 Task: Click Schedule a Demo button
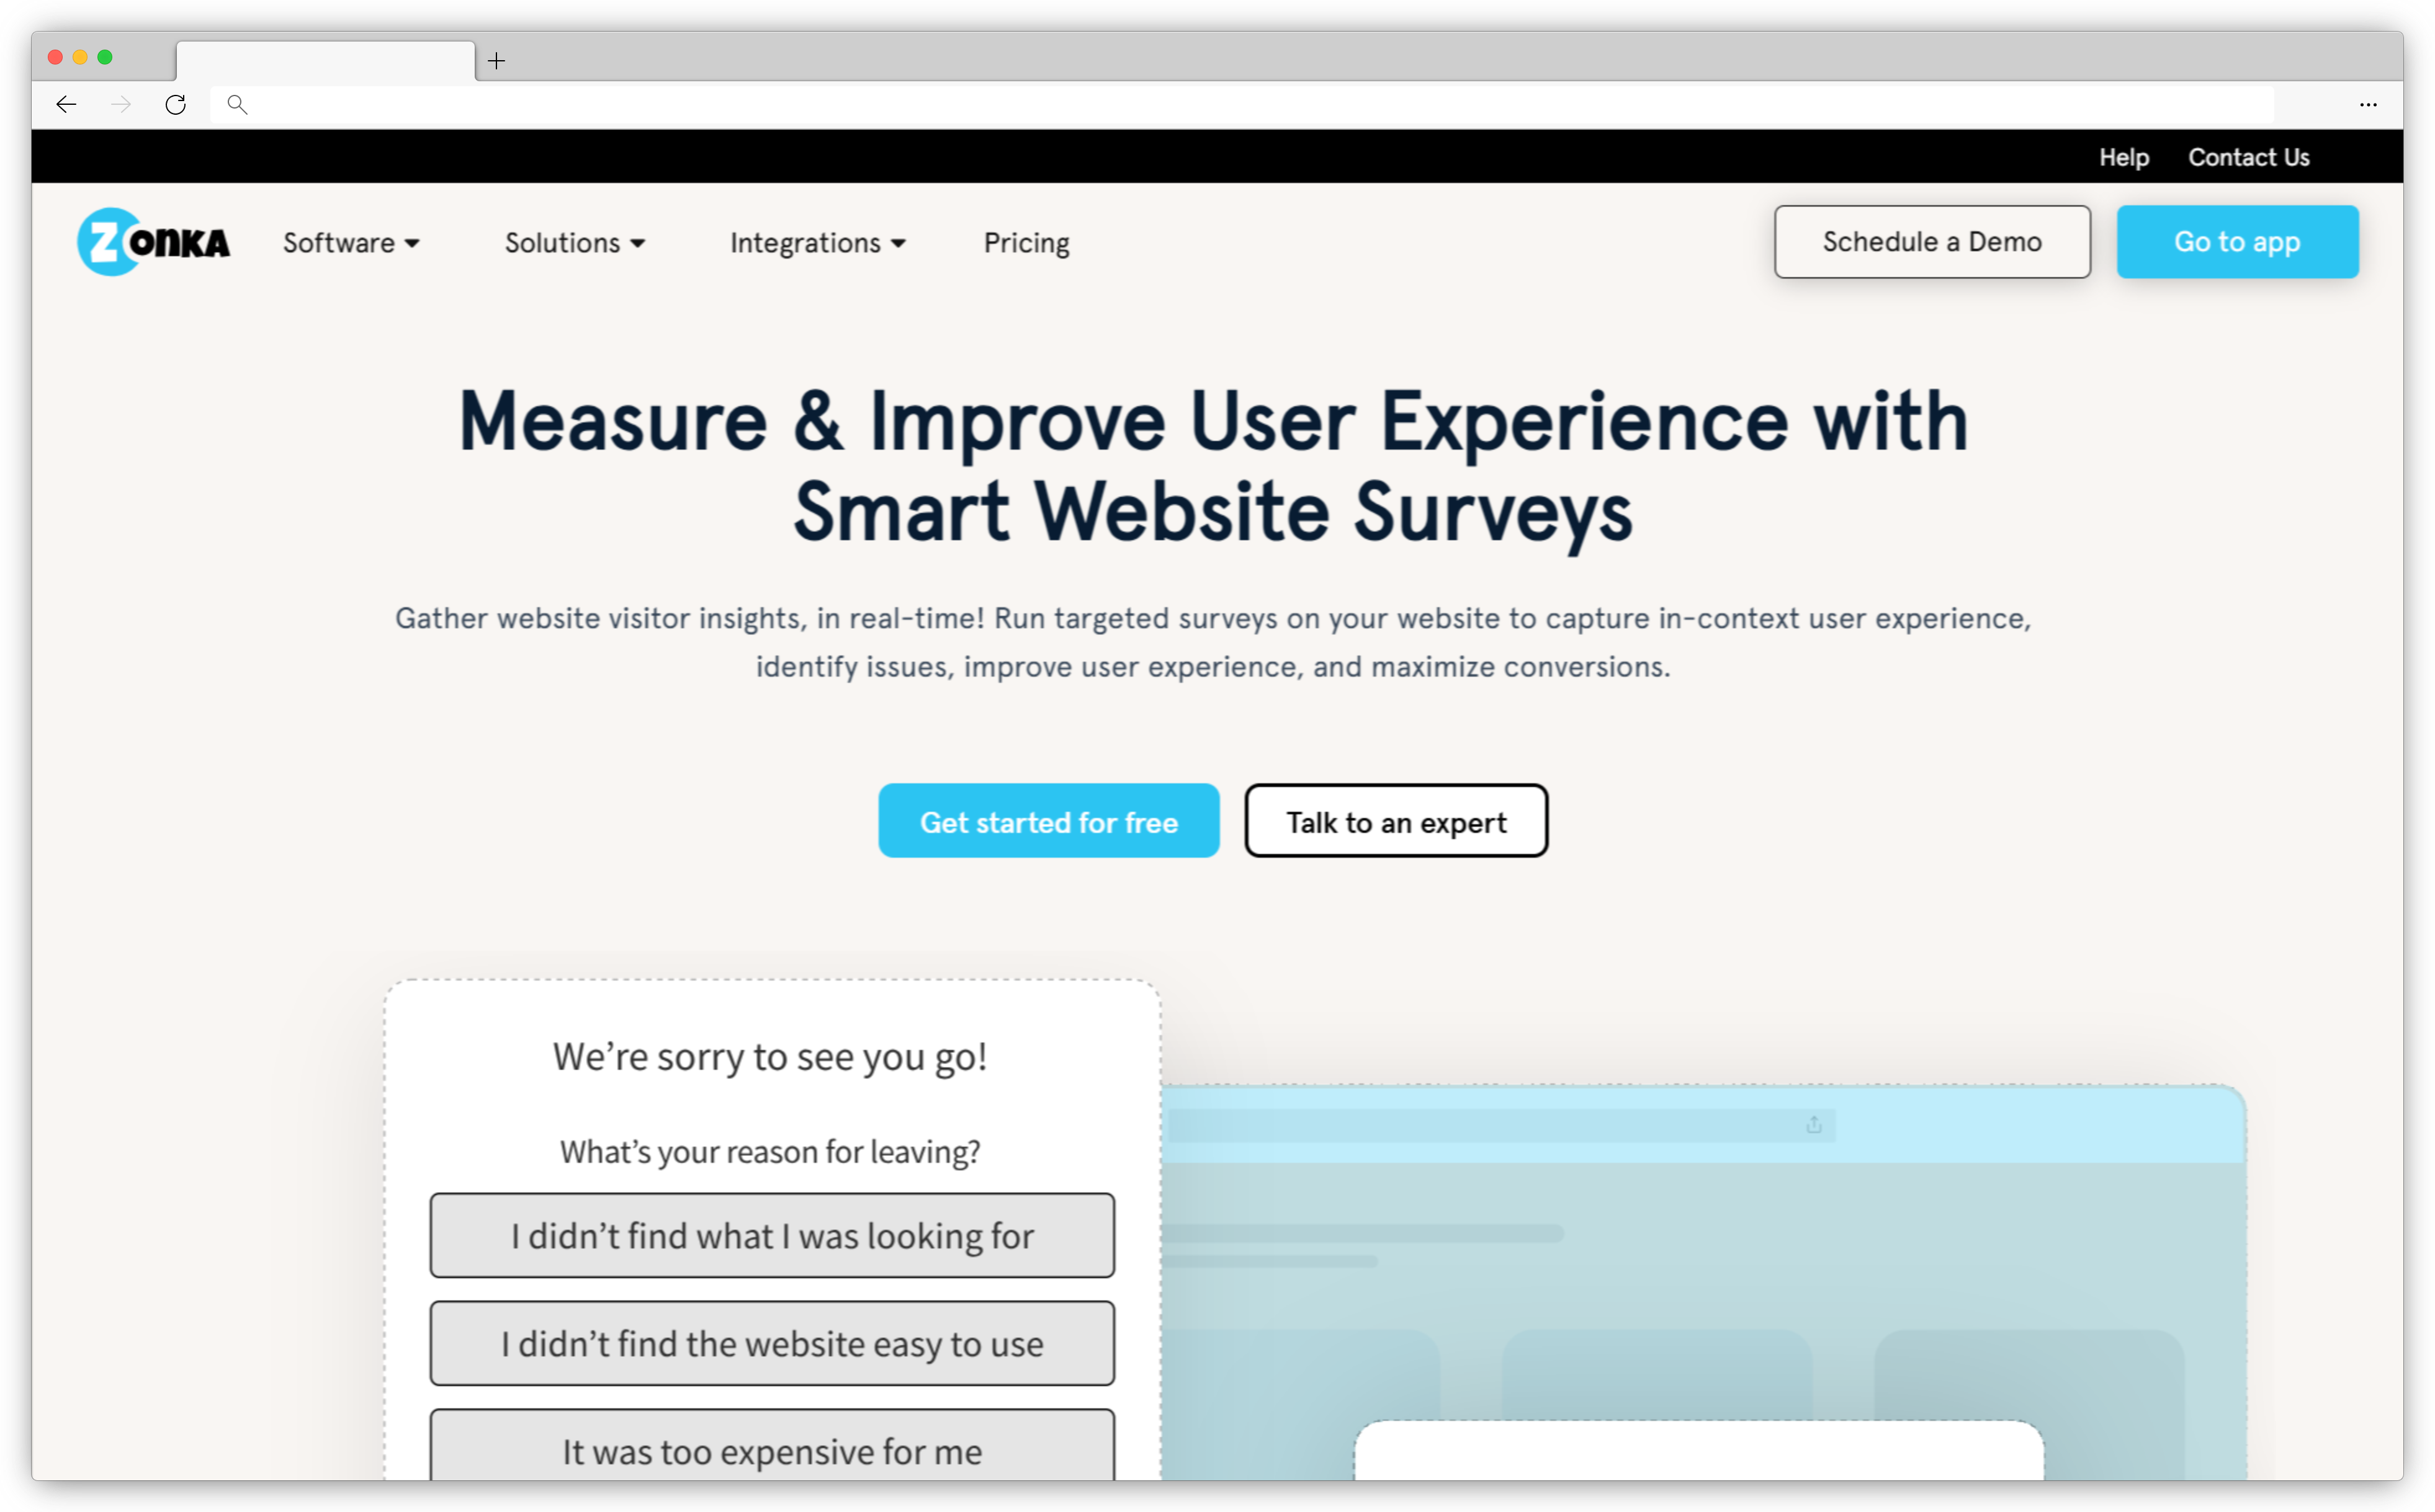[1931, 242]
